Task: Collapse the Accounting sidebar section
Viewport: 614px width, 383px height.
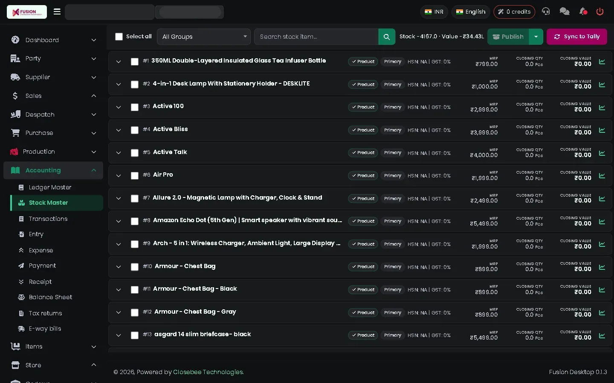Action: coord(53,170)
